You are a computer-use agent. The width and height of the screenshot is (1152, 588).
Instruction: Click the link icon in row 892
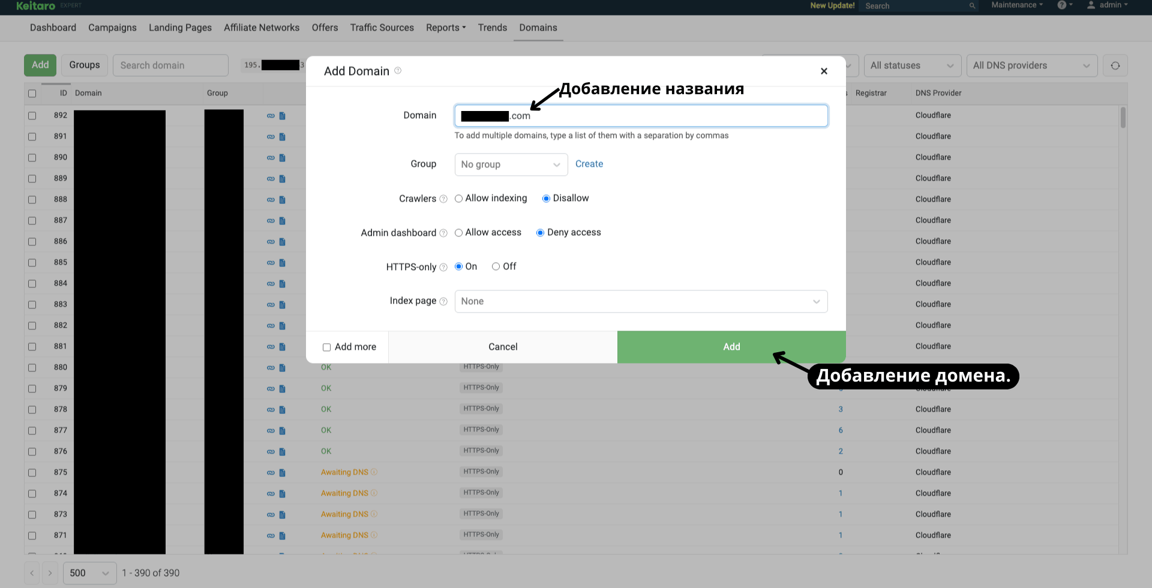tap(271, 116)
